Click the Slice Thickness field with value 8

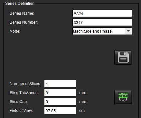[60, 93]
